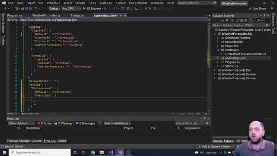
Task: Open the Package Manager Console tab
Action: (24, 141)
